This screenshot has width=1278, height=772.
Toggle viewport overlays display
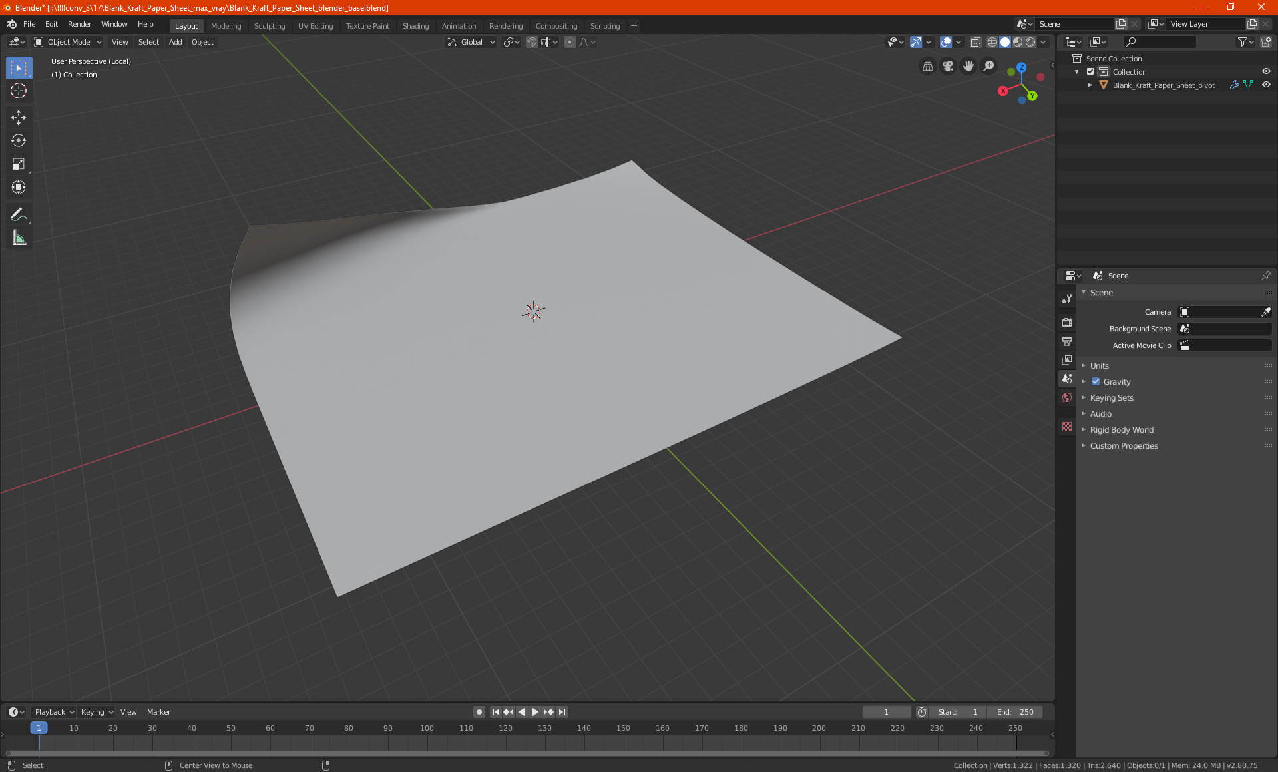[x=946, y=42]
